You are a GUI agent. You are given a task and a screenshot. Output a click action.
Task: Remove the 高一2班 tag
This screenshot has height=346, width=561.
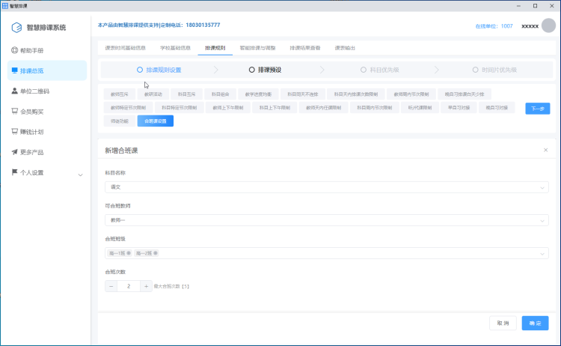(156, 253)
